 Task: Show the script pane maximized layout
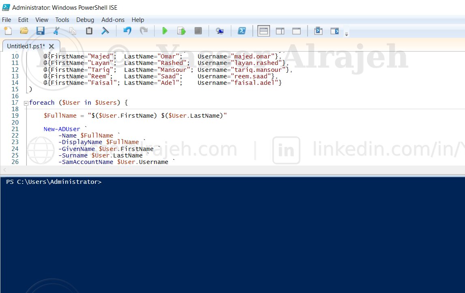coord(297,31)
